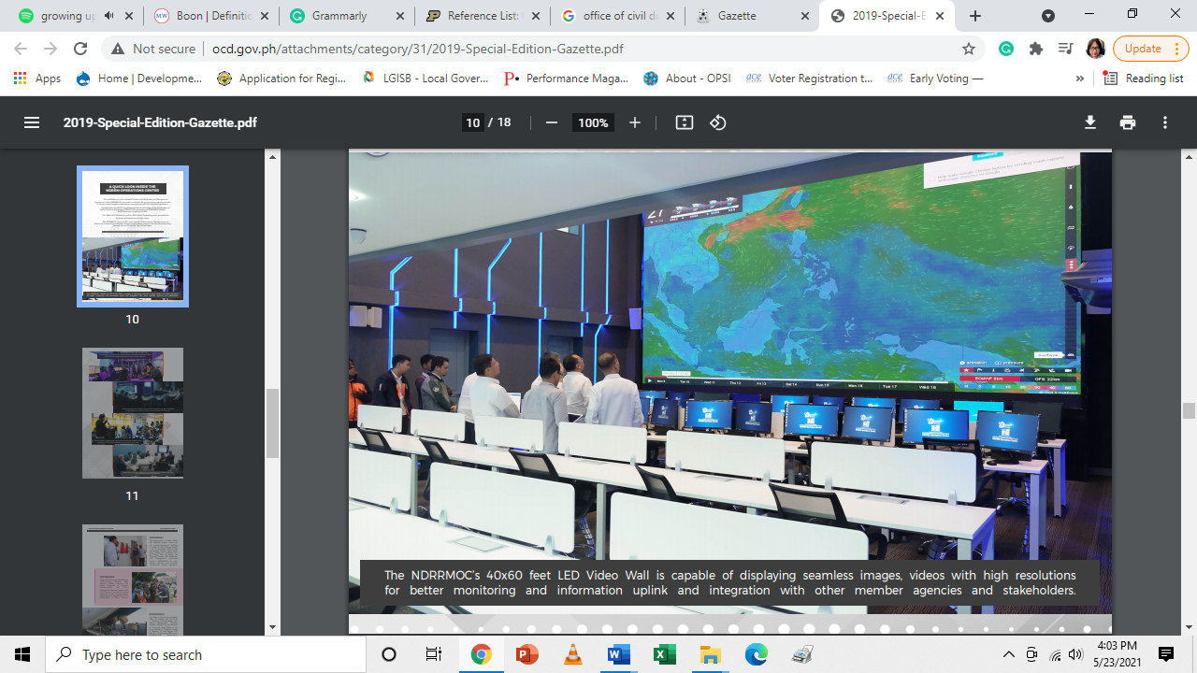The image size is (1197, 673).
Task: Open the 'About - OPSI' bookmark
Action: click(687, 79)
